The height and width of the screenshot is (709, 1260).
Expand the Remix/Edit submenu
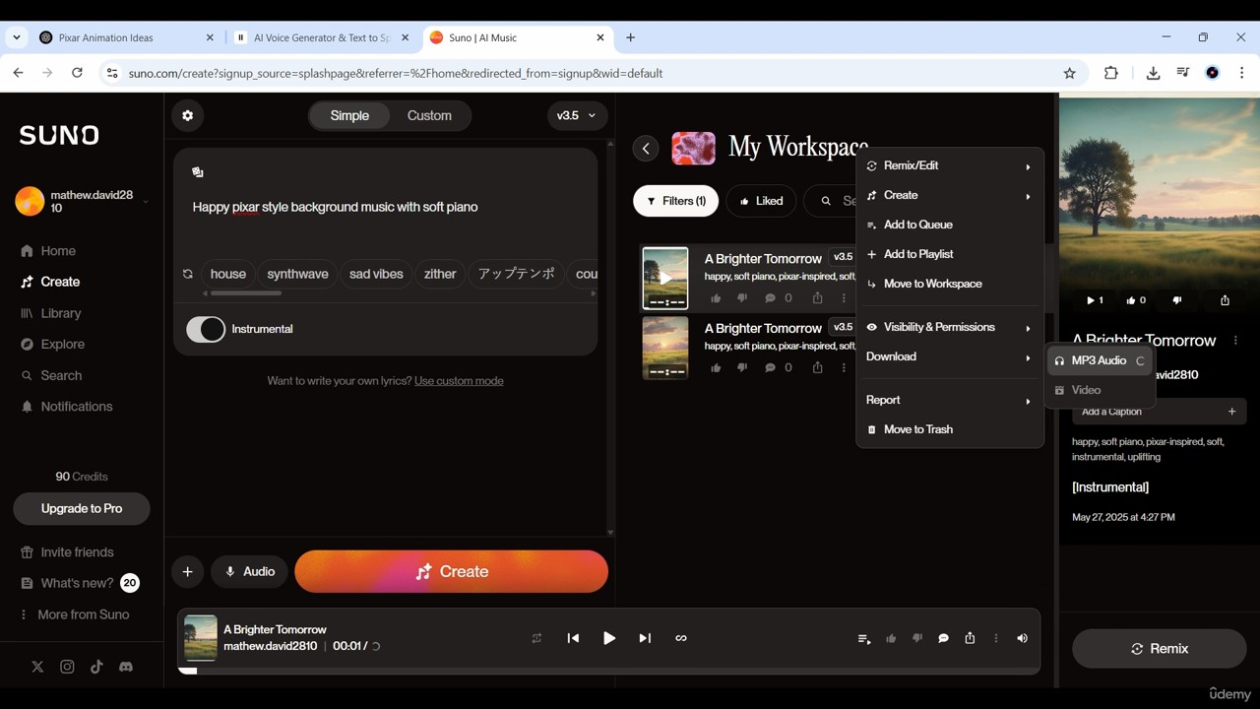point(949,165)
